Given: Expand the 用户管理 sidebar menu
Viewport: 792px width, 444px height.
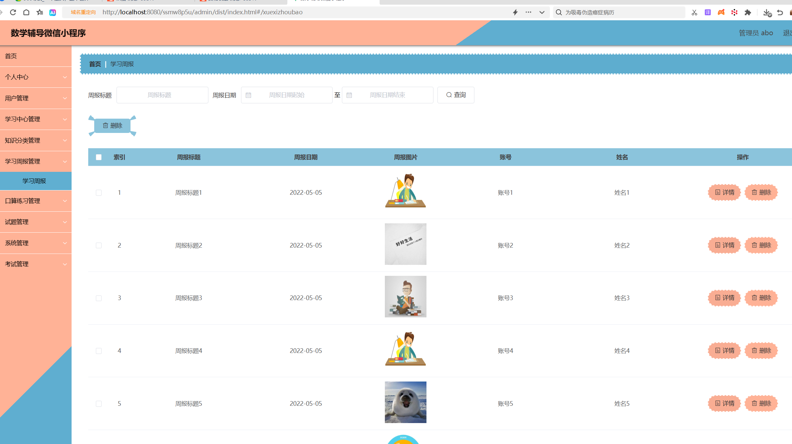Looking at the screenshot, I should tap(36, 98).
